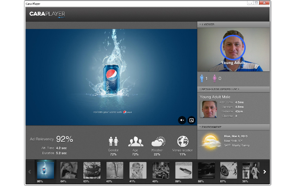Minimize the Cara Player window
The image size is (295, 186).
pyautogui.click(x=250, y=3)
